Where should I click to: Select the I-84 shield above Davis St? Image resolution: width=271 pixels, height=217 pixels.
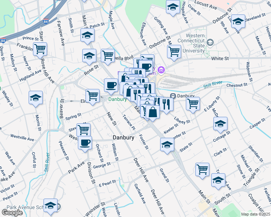[3, 41]
